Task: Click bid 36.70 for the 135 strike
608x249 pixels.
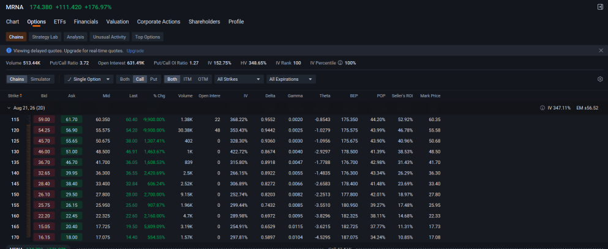Action: click(44, 162)
